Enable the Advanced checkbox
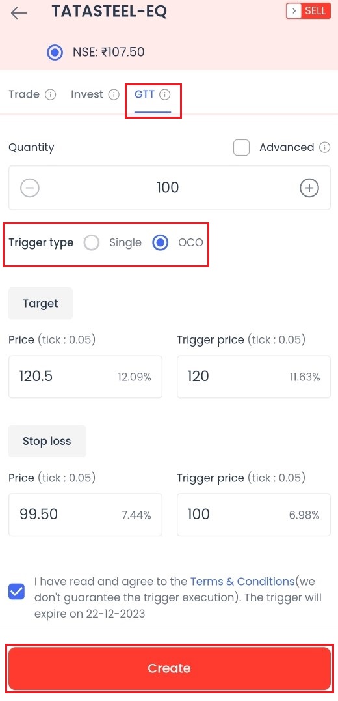 click(241, 147)
